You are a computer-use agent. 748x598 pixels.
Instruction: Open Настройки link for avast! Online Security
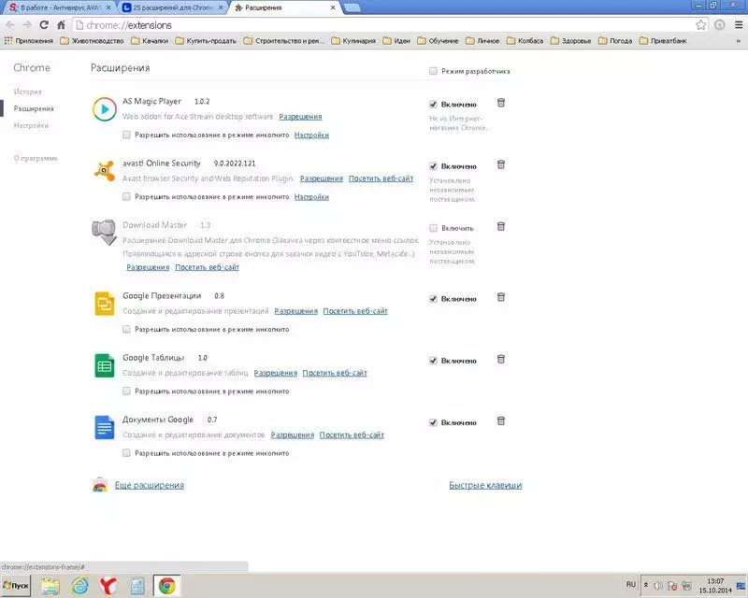tap(311, 196)
